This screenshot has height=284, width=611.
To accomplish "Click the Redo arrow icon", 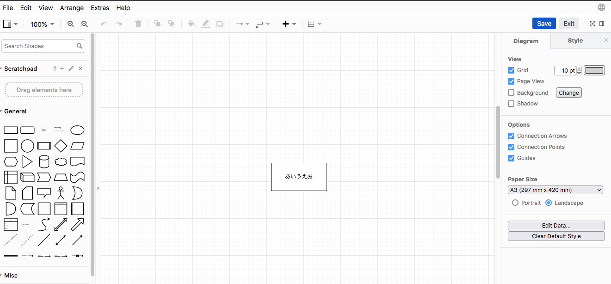I will pyautogui.click(x=118, y=24).
